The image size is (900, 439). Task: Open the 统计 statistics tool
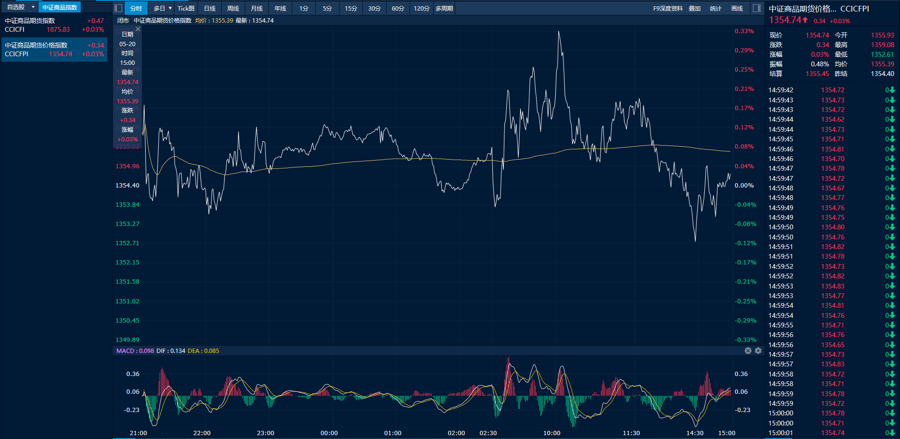click(716, 8)
